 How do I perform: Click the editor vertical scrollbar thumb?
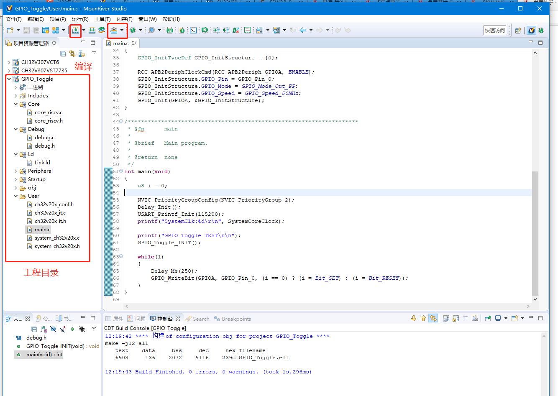(535, 233)
